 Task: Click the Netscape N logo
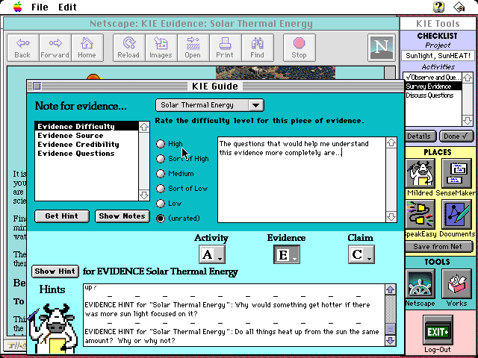(x=382, y=48)
